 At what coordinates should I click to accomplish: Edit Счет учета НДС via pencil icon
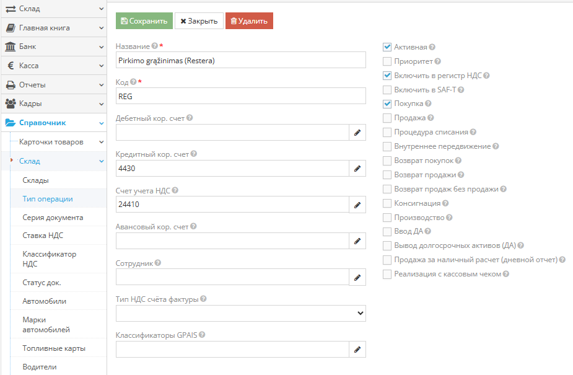(357, 205)
